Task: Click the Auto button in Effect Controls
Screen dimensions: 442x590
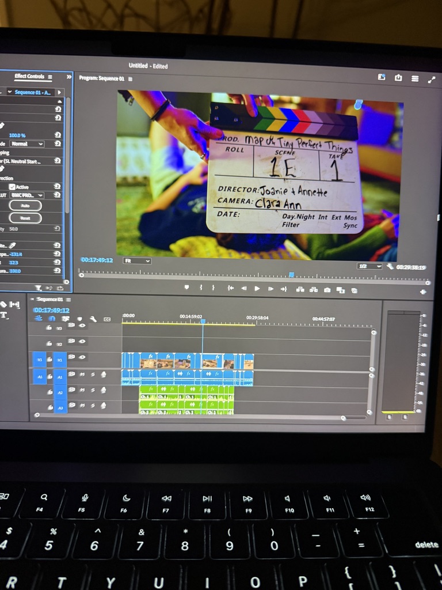Action: 25,205
